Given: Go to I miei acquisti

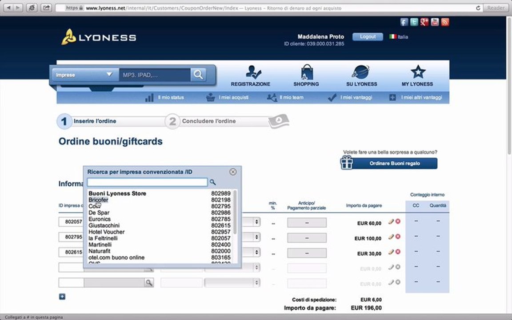Looking at the screenshot, I should point(233,97).
